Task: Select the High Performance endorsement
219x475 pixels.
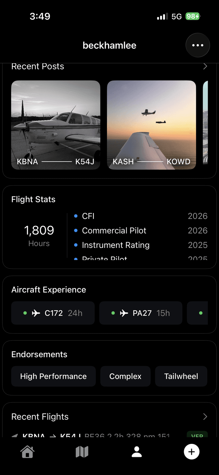Action: point(53,376)
